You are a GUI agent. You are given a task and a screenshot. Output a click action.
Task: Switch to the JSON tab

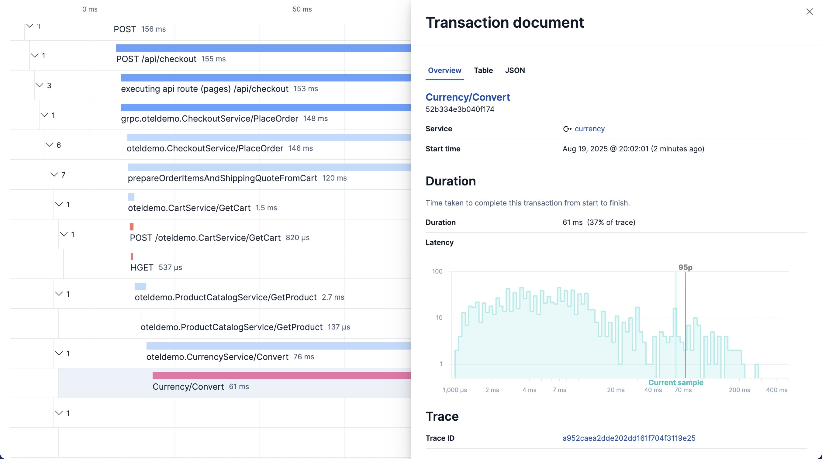coord(515,70)
